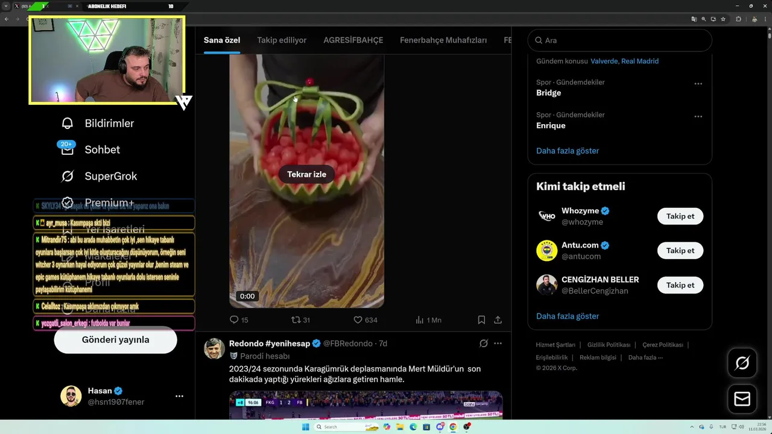Open more options for Bridge trend
The image size is (772, 434).
click(698, 84)
